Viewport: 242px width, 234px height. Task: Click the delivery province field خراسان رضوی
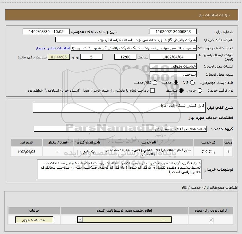pos(173,66)
